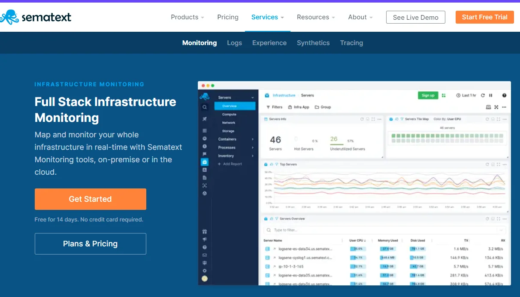The height and width of the screenshot is (297, 520).
Task: Open the Servers Tile Map panel three-dot menu
Action: (504, 119)
